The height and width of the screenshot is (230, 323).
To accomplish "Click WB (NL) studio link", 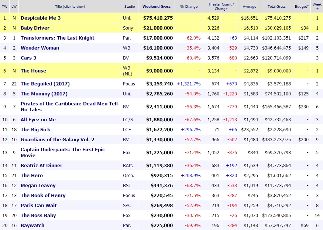I will (x=127, y=71).
